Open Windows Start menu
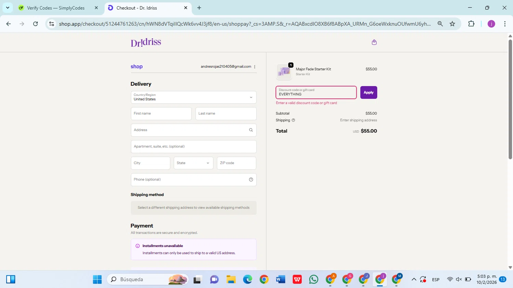Image resolution: width=513 pixels, height=288 pixels. 97,279
